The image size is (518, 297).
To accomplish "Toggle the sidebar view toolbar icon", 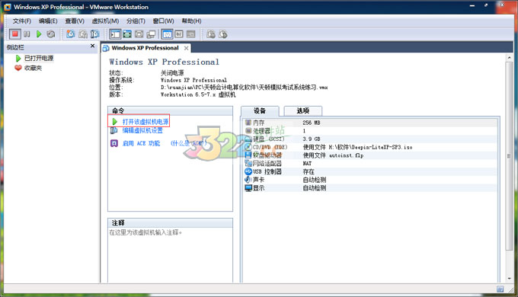I will pyautogui.click(x=115, y=34).
